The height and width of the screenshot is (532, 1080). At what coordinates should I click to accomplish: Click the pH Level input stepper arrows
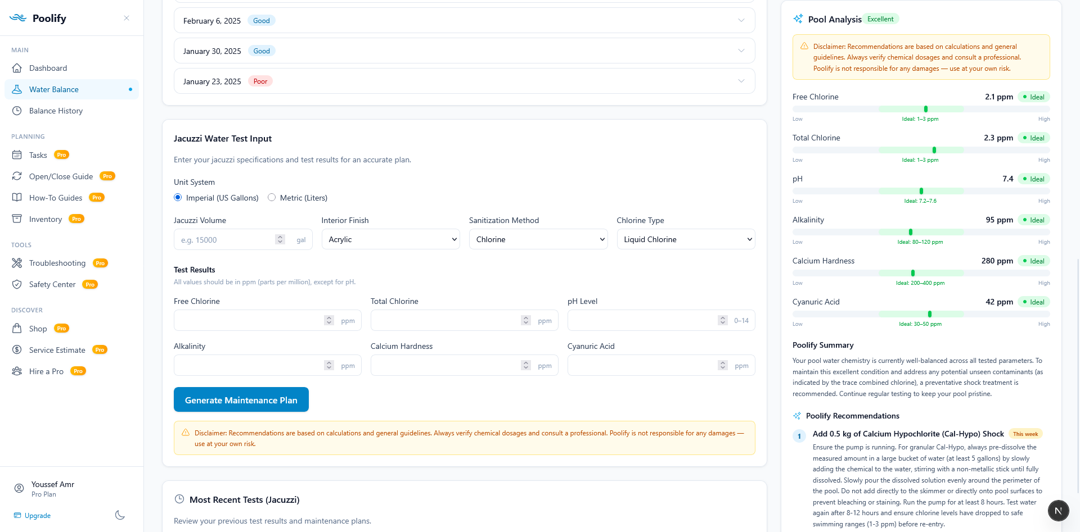pos(723,320)
